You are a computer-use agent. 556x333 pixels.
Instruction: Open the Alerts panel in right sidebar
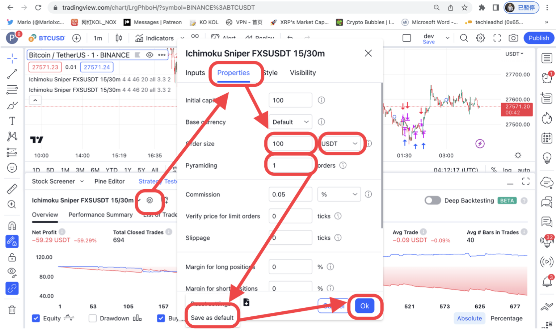pyautogui.click(x=547, y=78)
